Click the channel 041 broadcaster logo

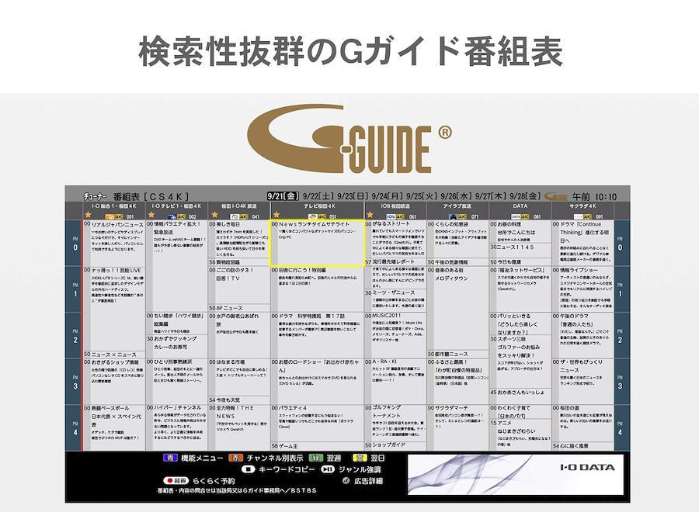tap(235, 216)
